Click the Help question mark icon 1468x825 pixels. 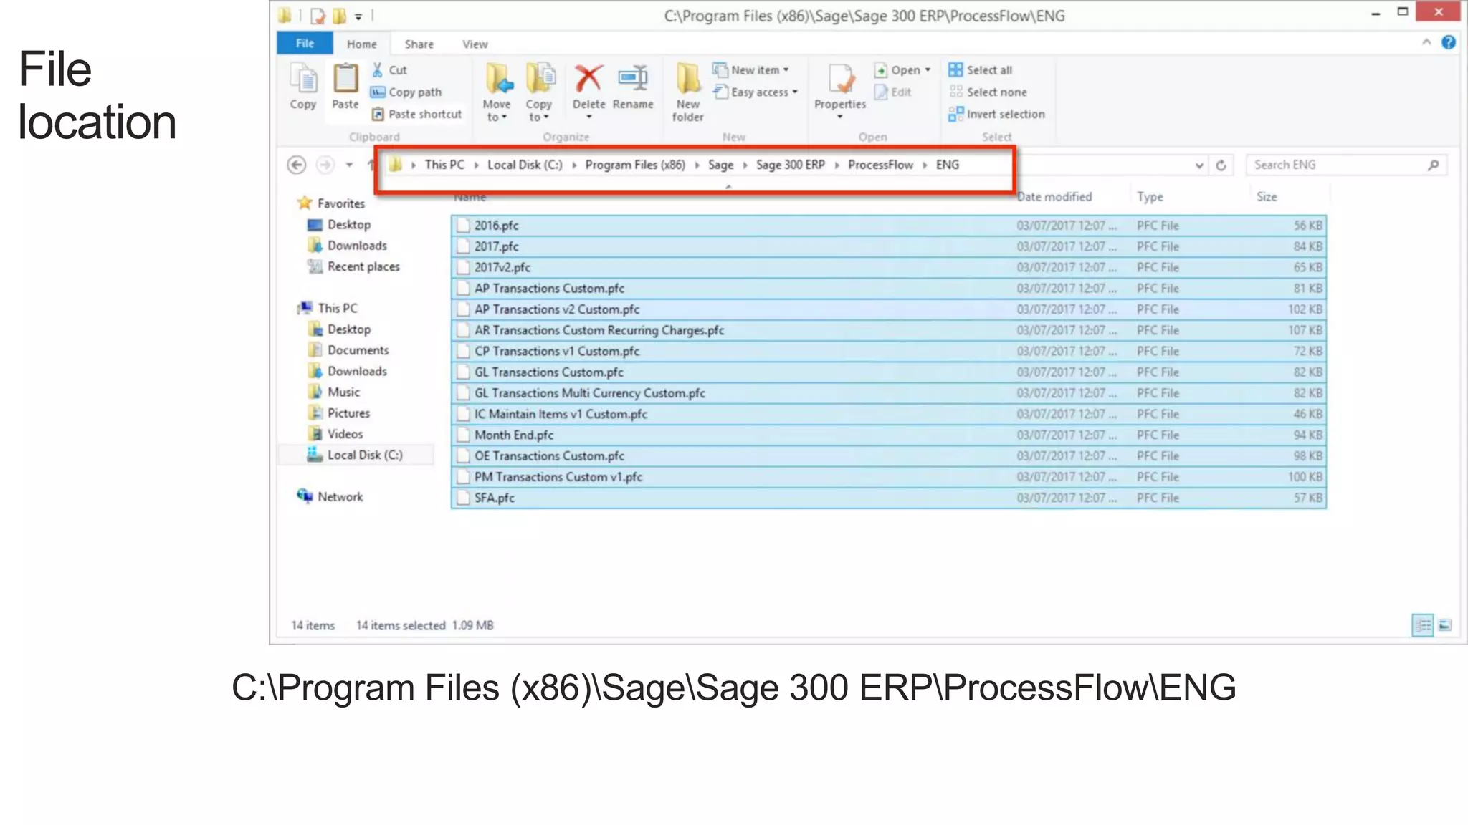pos(1448,42)
